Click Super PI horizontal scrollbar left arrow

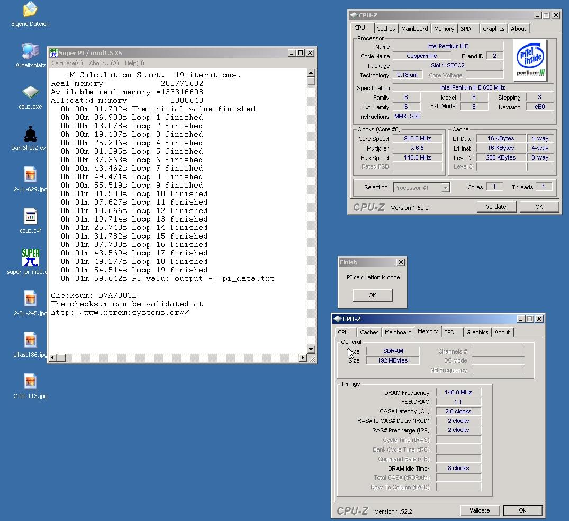[x=53, y=358]
